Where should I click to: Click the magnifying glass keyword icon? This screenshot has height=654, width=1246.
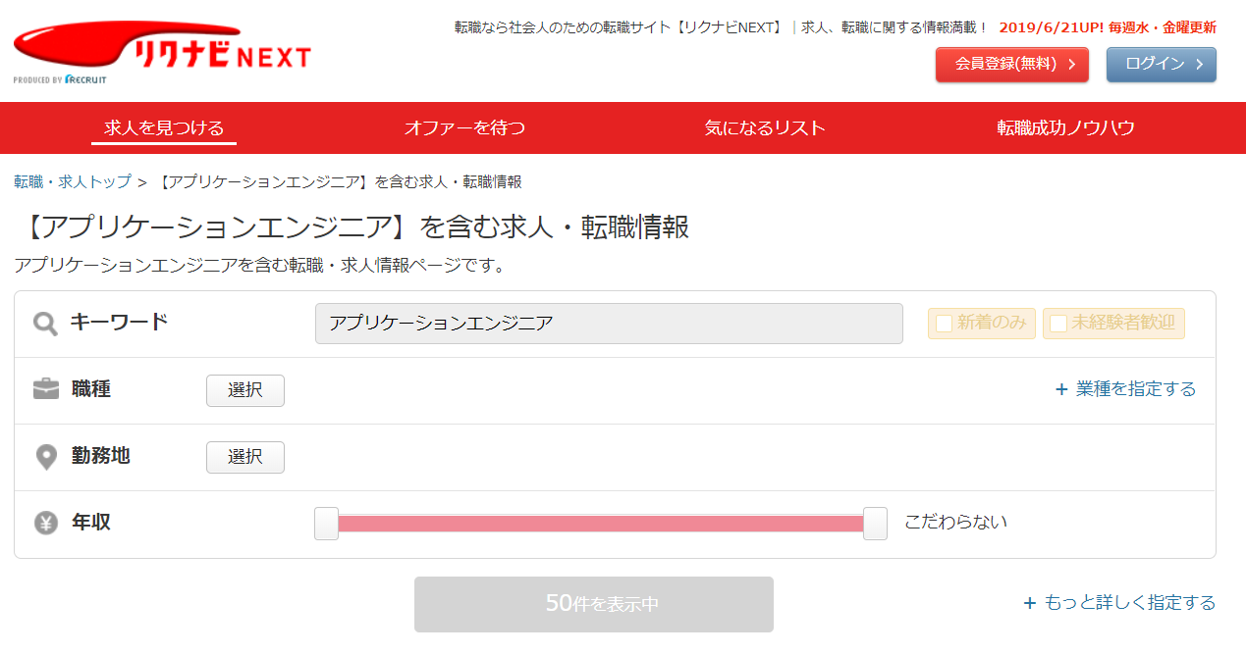[45, 324]
